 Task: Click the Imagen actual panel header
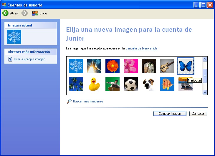(31, 25)
